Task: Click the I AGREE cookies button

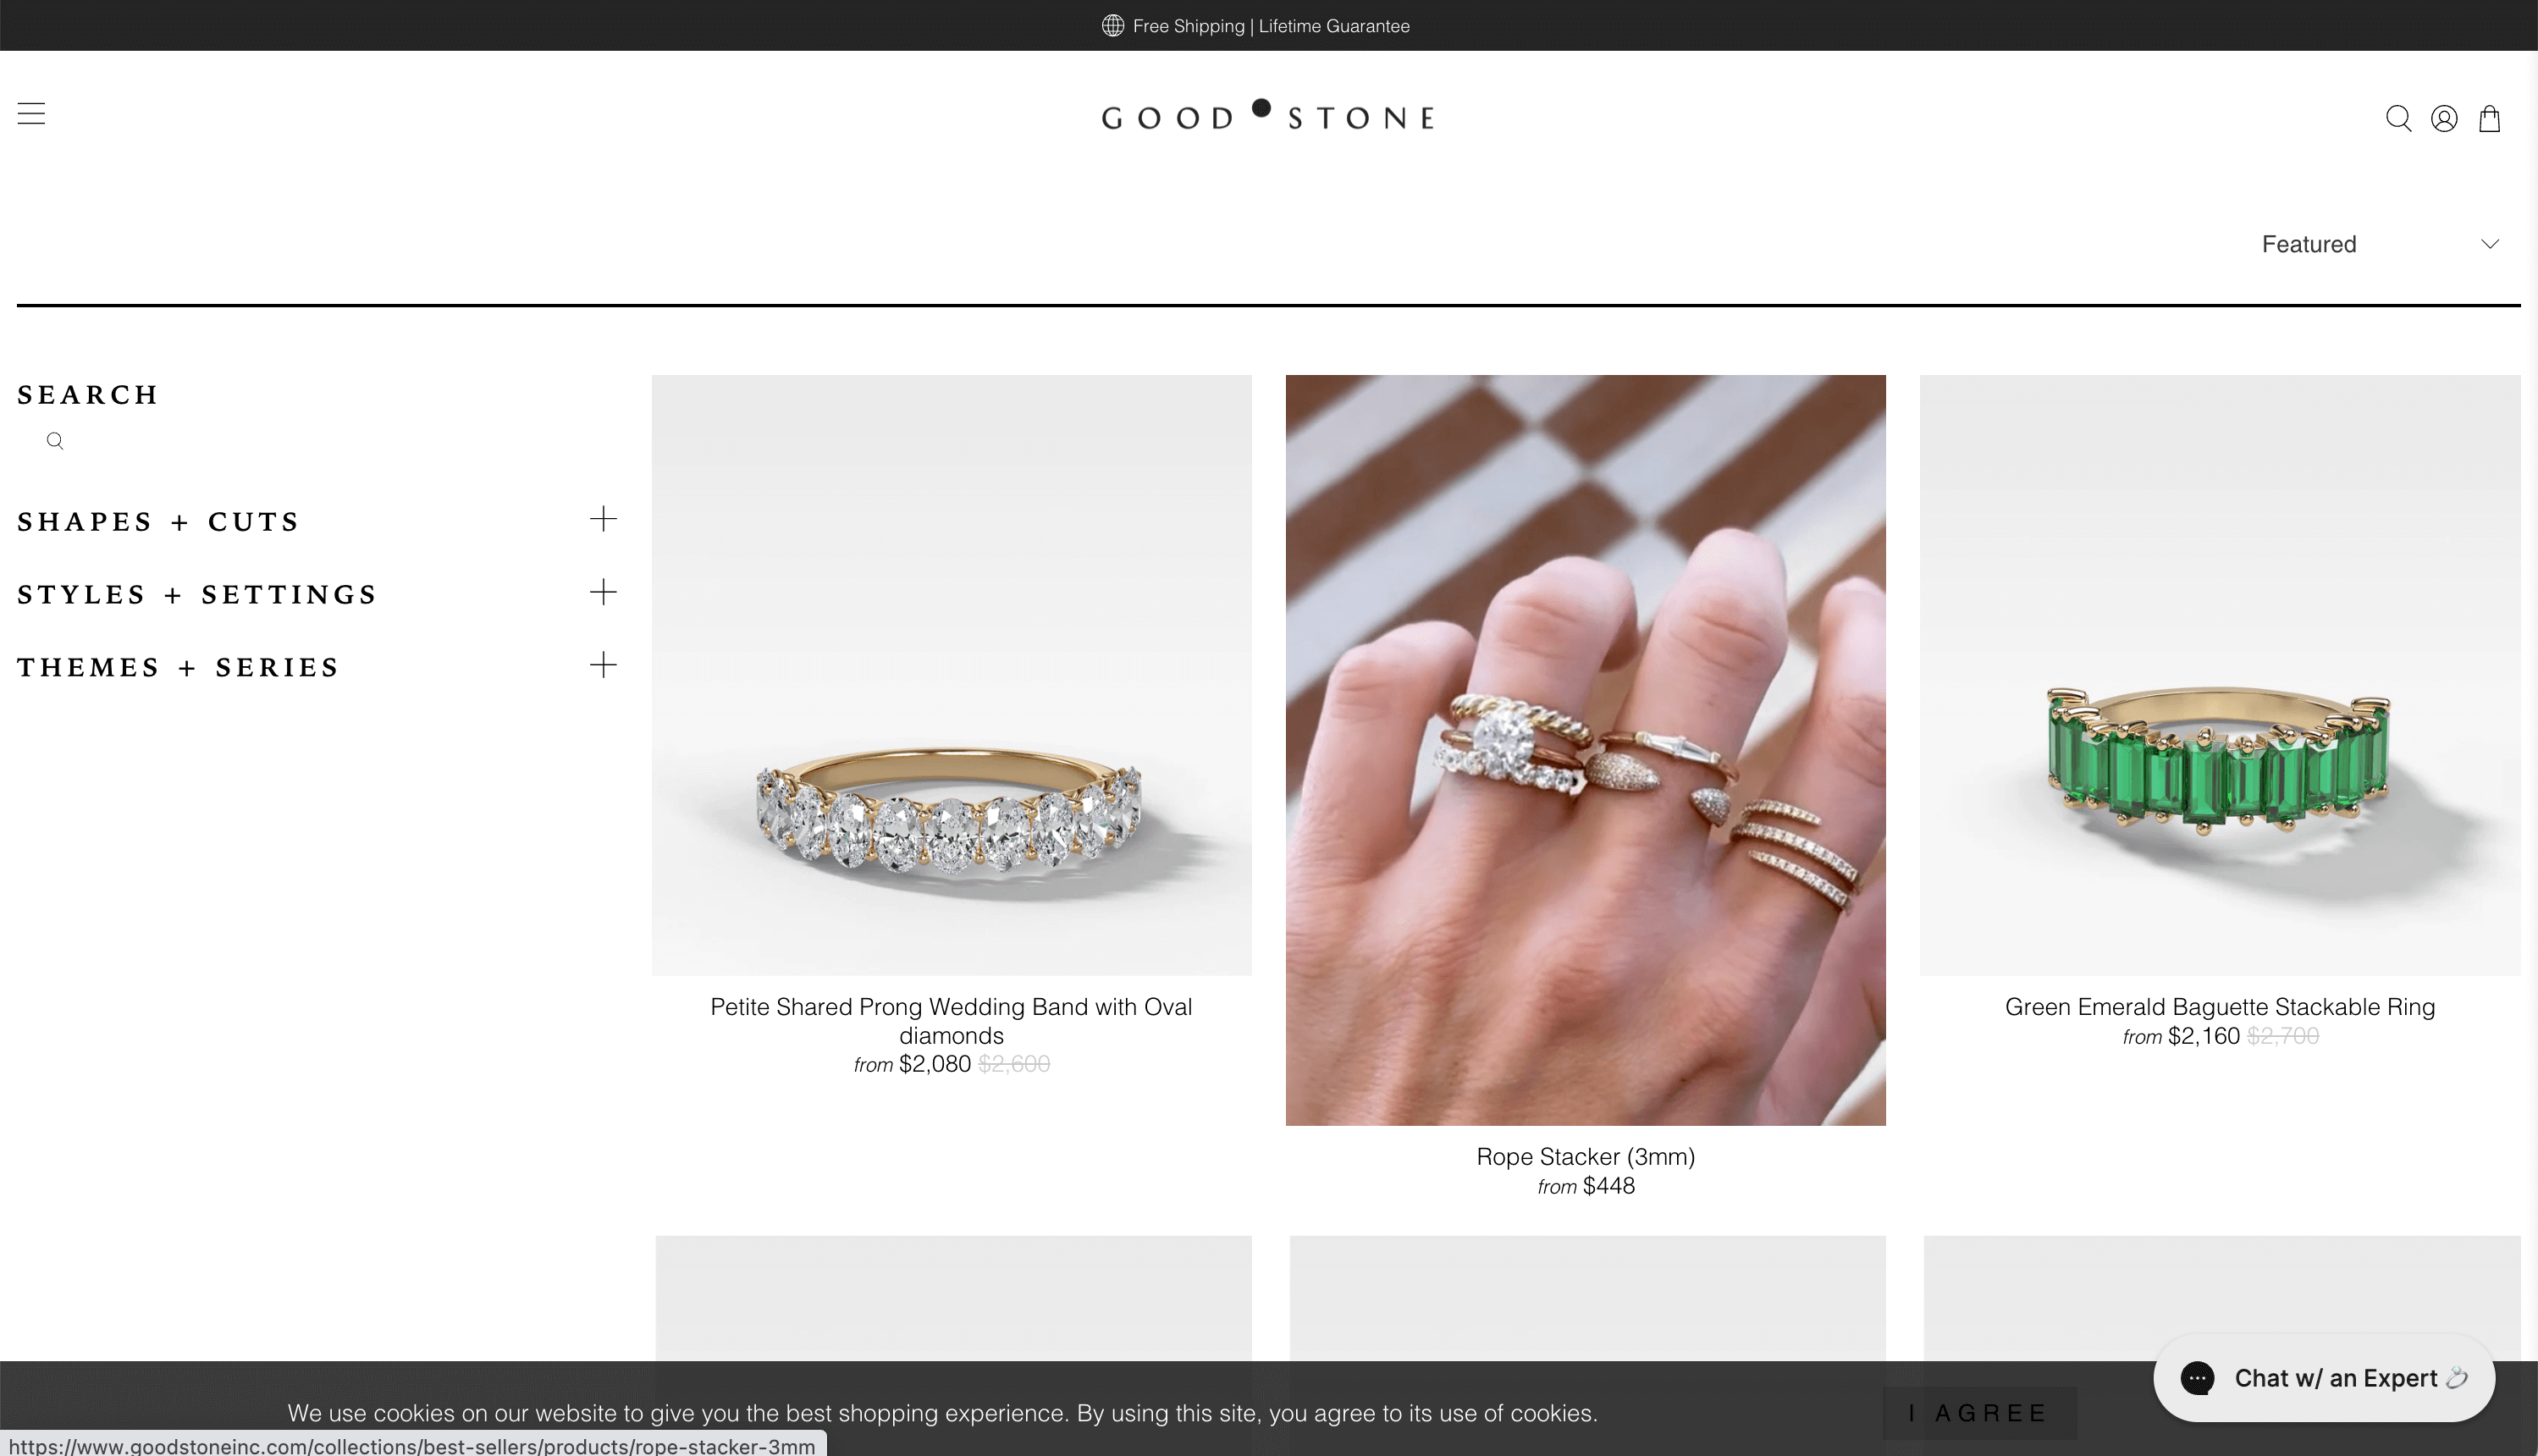Action: (x=1979, y=1412)
